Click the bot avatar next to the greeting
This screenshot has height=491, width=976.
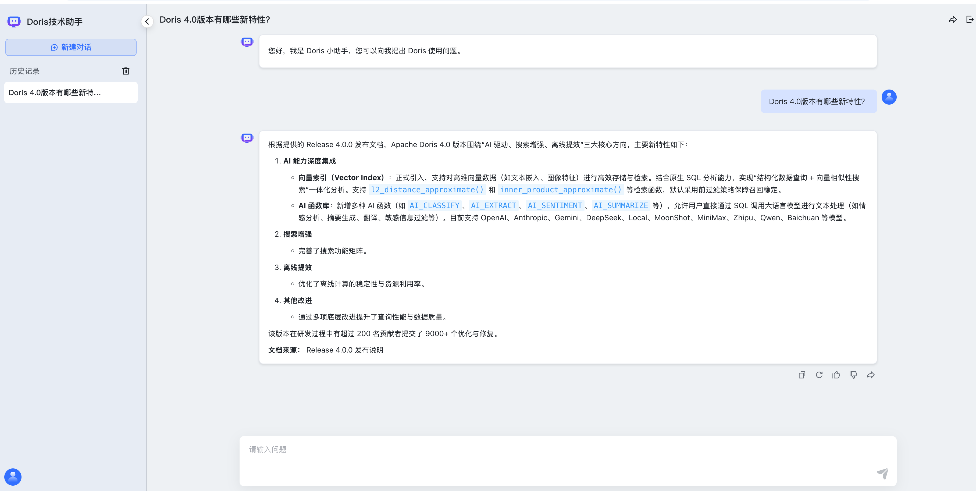tap(247, 42)
